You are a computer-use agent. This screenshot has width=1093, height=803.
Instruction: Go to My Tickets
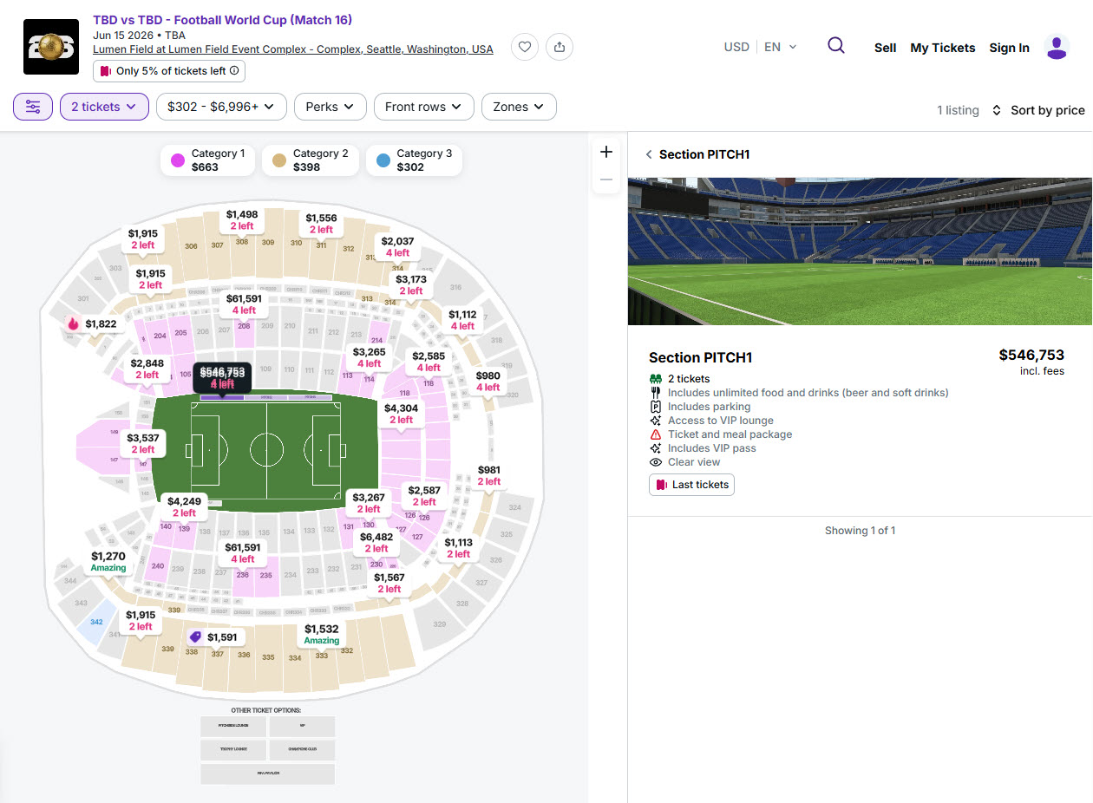click(x=942, y=48)
